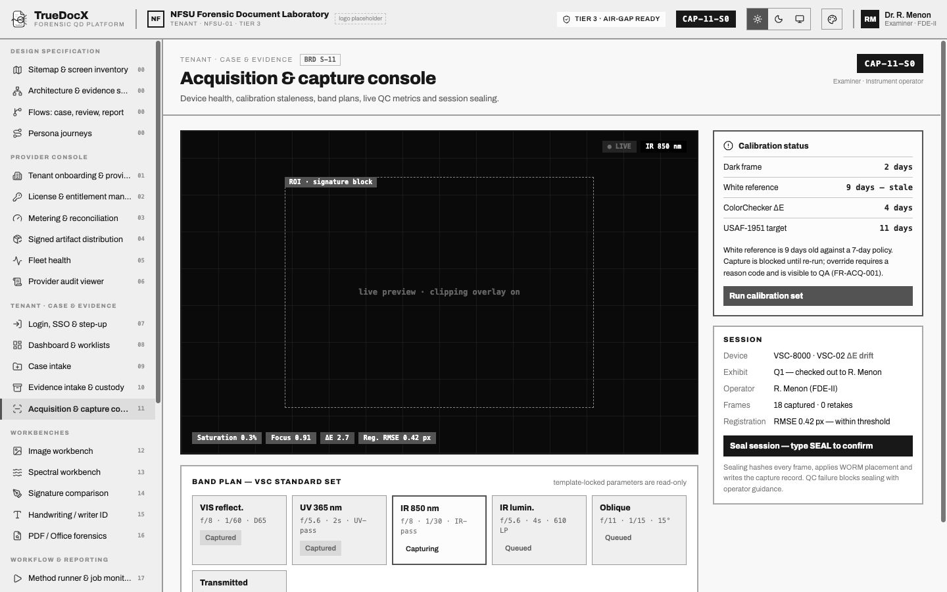Click ROI signature block label
This screenshot has width=947, height=592.
tap(331, 182)
